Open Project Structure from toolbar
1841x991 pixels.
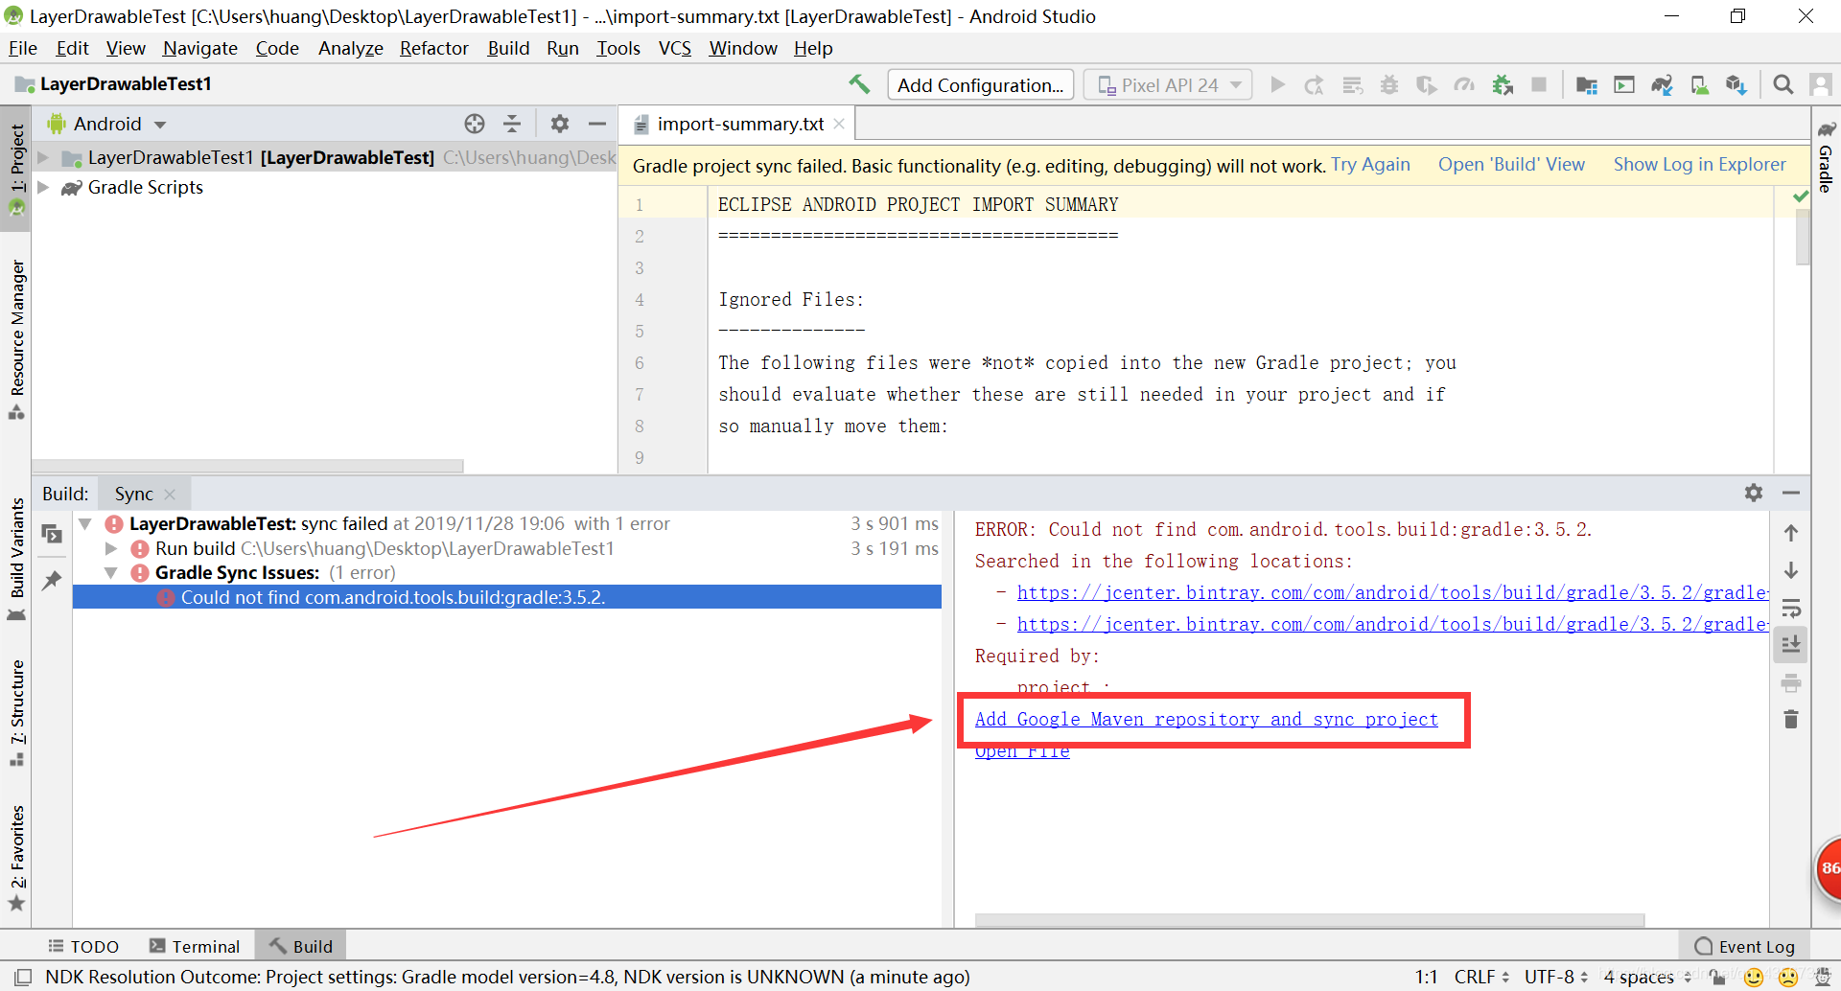(x=1587, y=85)
